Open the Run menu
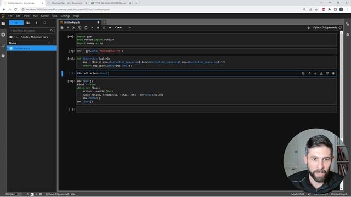Viewport: 351px width, 197px height. tap(35, 16)
